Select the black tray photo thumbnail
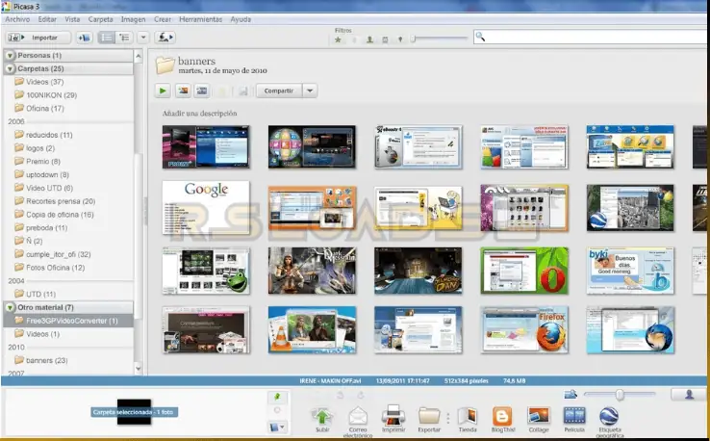The height and width of the screenshot is (441, 710). (x=134, y=411)
